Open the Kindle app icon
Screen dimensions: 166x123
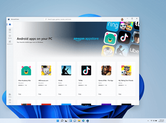tap(66, 70)
